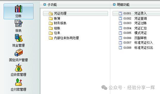Select 01004 凭证汇总 entry
This screenshot has width=160, height=94.
click(133, 28)
